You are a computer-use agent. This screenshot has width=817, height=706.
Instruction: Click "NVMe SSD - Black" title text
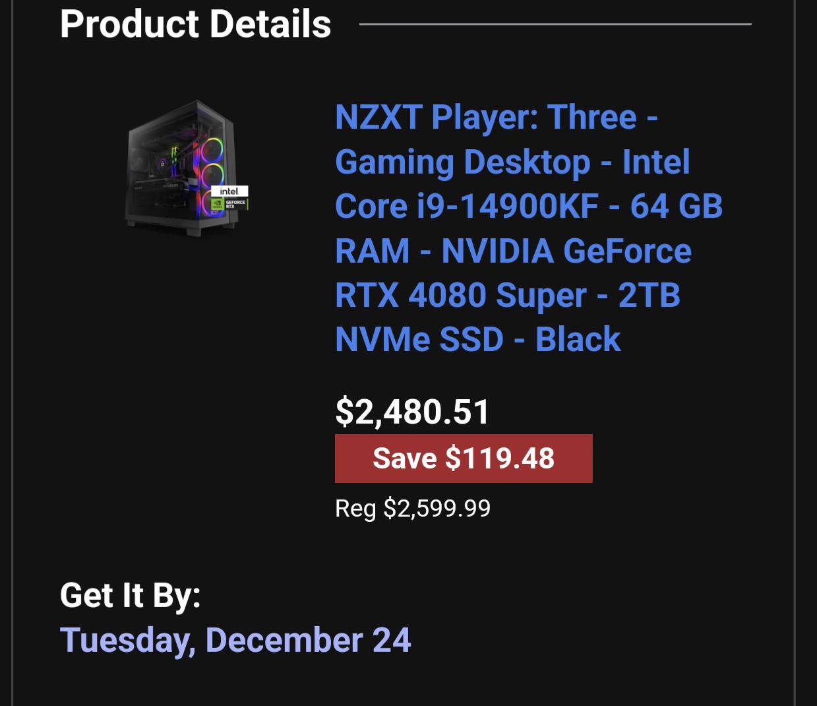click(x=477, y=339)
